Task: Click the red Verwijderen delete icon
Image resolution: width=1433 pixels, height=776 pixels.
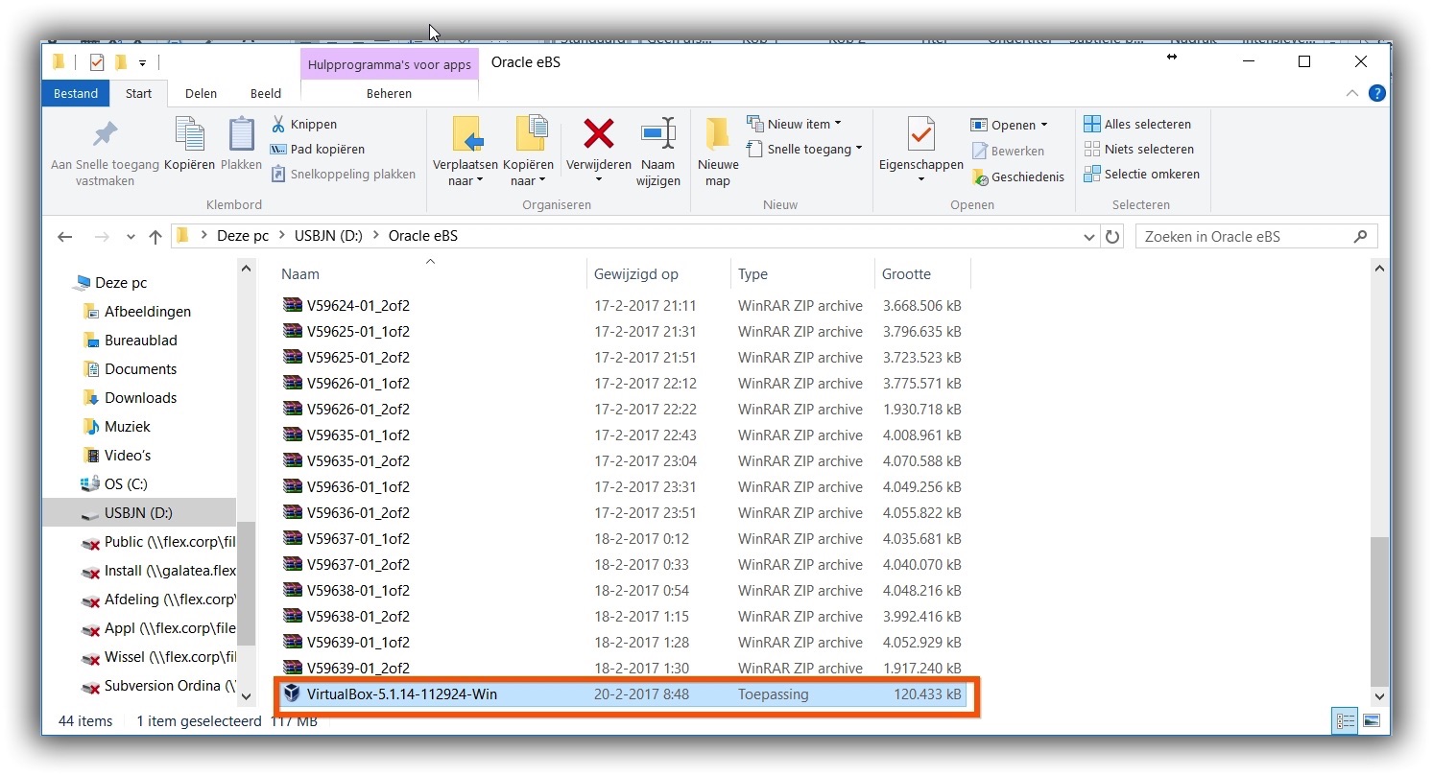Action: [599, 134]
